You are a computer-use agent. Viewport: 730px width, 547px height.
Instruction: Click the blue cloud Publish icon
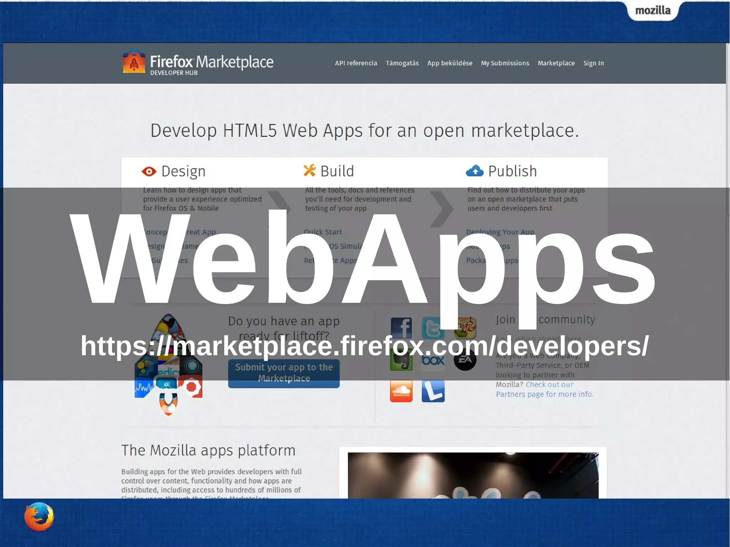[x=475, y=171]
